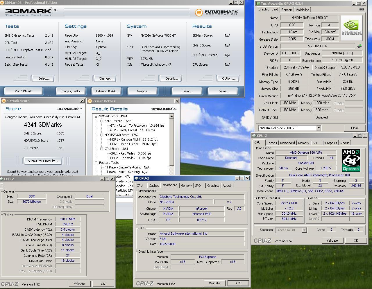This screenshot has width=372, height=289.
Task: Select GT1 - Return To Proxycon result row
Action: pyautogui.click(x=137, y=125)
